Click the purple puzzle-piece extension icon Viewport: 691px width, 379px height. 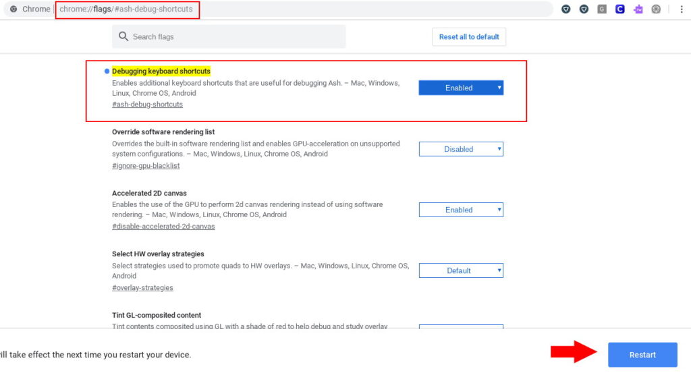click(x=638, y=9)
